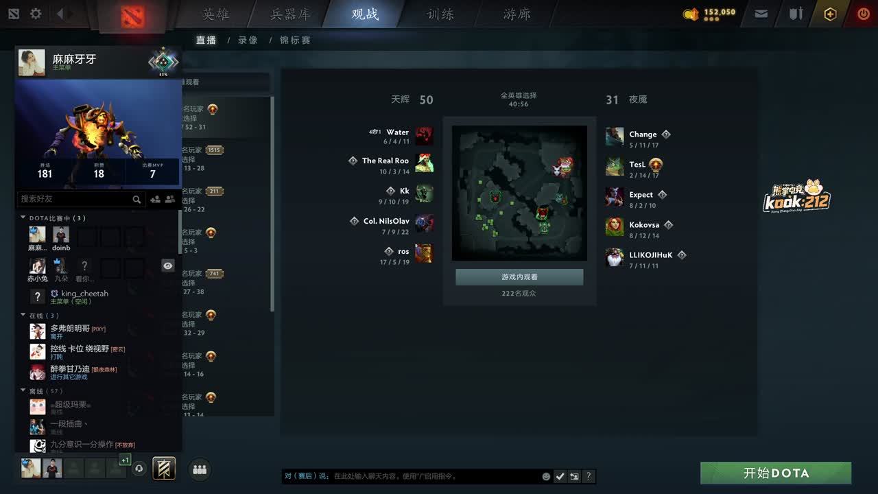Collapse the 离线 friends group
The image size is (878, 494).
click(x=23, y=391)
